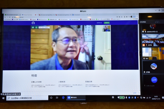Open the USB camera selection dropdown

(x=44, y=27)
